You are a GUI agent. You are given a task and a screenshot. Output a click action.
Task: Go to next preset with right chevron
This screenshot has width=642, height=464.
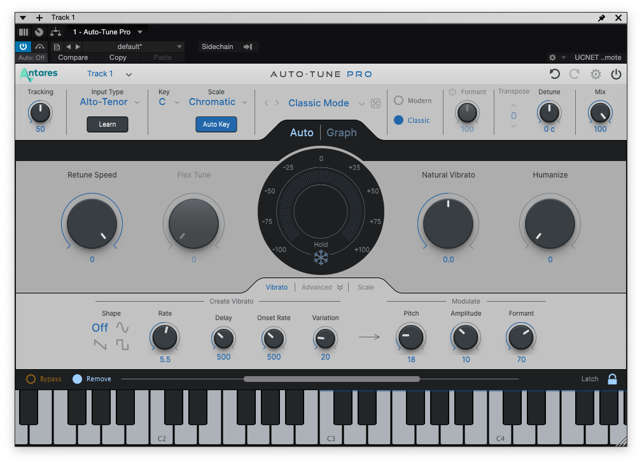pos(277,102)
